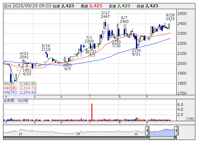Click the MA(75) legend entry
The height and width of the screenshot is (143, 199).
pyautogui.click(x=20, y=92)
